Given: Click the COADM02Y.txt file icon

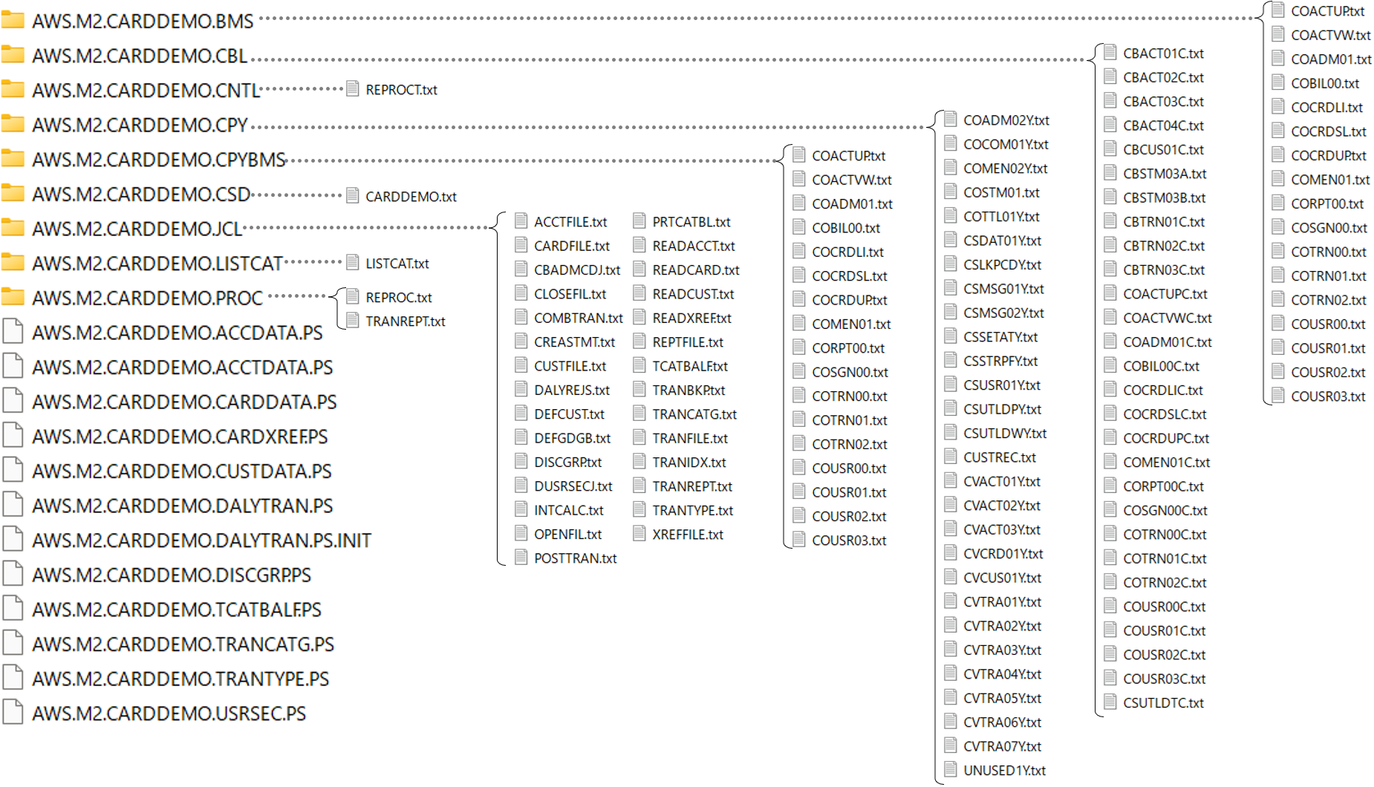Looking at the screenshot, I should 951,120.
